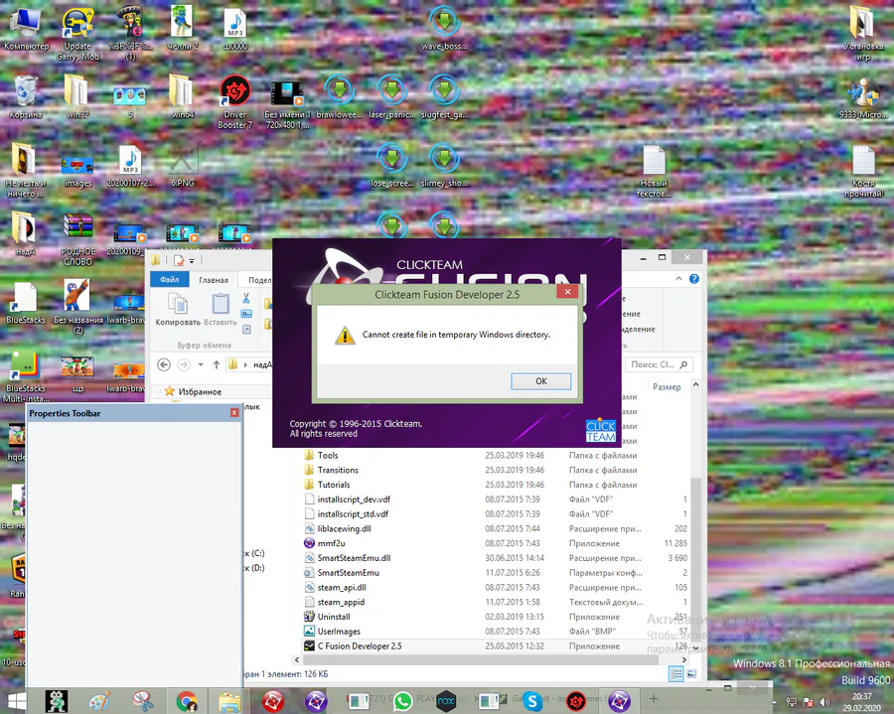Select the steam_appid text file
This screenshot has width=894, height=714.
pyautogui.click(x=341, y=603)
